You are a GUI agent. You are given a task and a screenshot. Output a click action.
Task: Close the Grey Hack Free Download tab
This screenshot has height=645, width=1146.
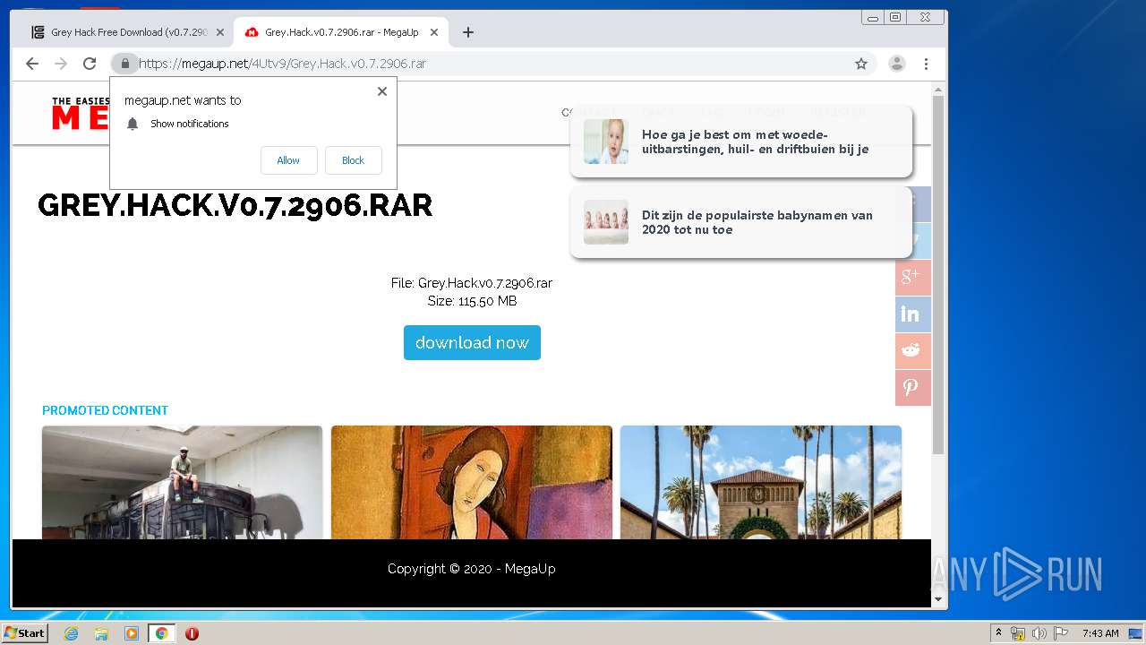tap(220, 32)
